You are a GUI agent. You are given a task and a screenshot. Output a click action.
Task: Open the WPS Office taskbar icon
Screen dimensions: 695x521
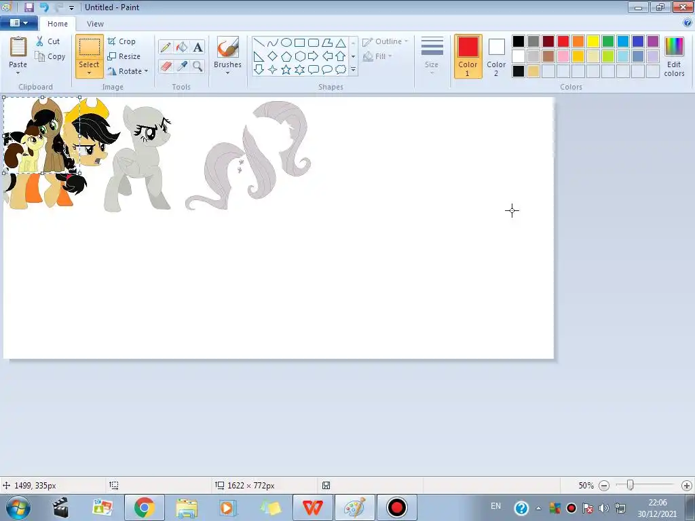[x=312, y=507]
